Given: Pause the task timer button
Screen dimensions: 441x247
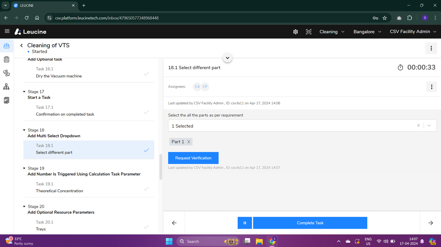Looking at the screenshot, I should [245, 223].
